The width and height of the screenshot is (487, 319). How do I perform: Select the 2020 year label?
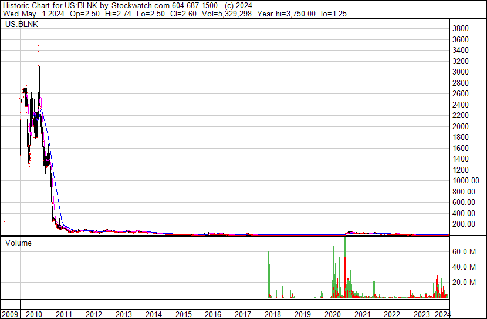(x=332, y=314)
